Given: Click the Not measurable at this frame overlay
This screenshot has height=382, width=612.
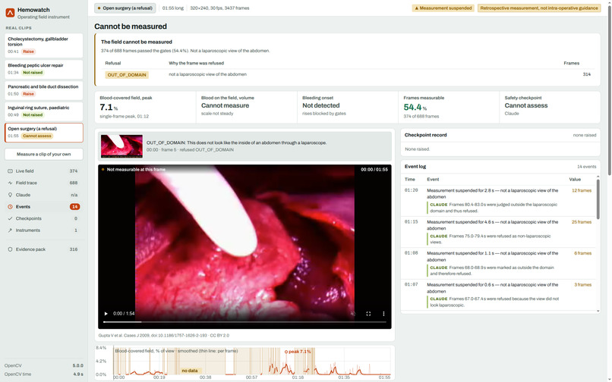Looking at the screenshot, I should (134, 170).
